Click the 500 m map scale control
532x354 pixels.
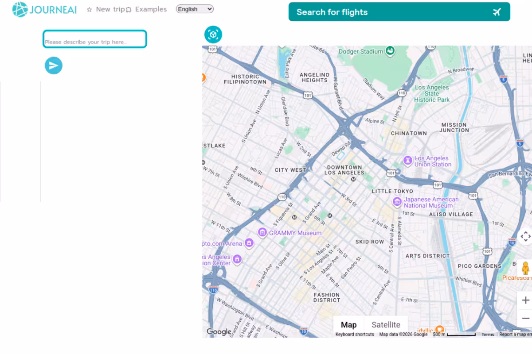coord(454,335)
